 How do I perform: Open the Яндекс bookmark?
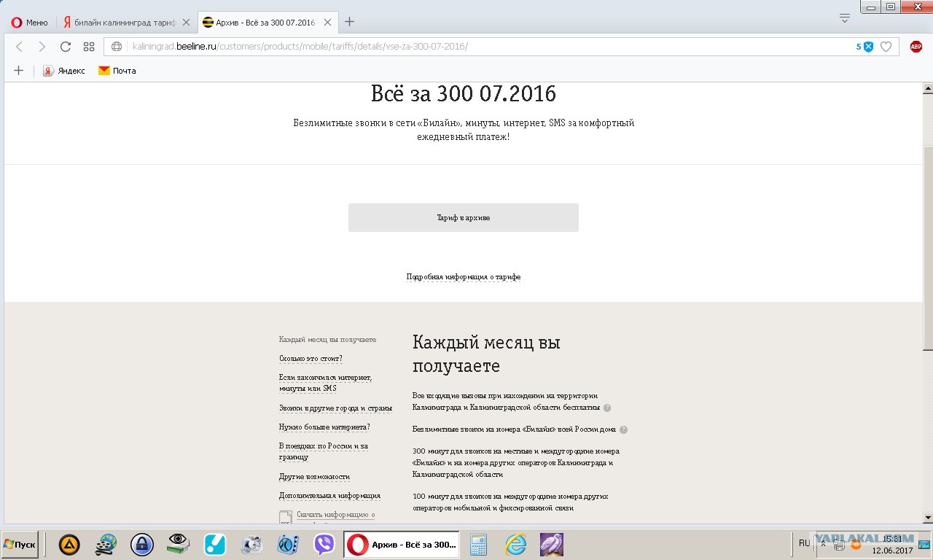pyautogui.click(x=64, y=71)
